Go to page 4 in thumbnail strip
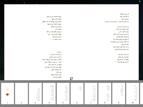This screenshot has height=107, width=143. 49,94
